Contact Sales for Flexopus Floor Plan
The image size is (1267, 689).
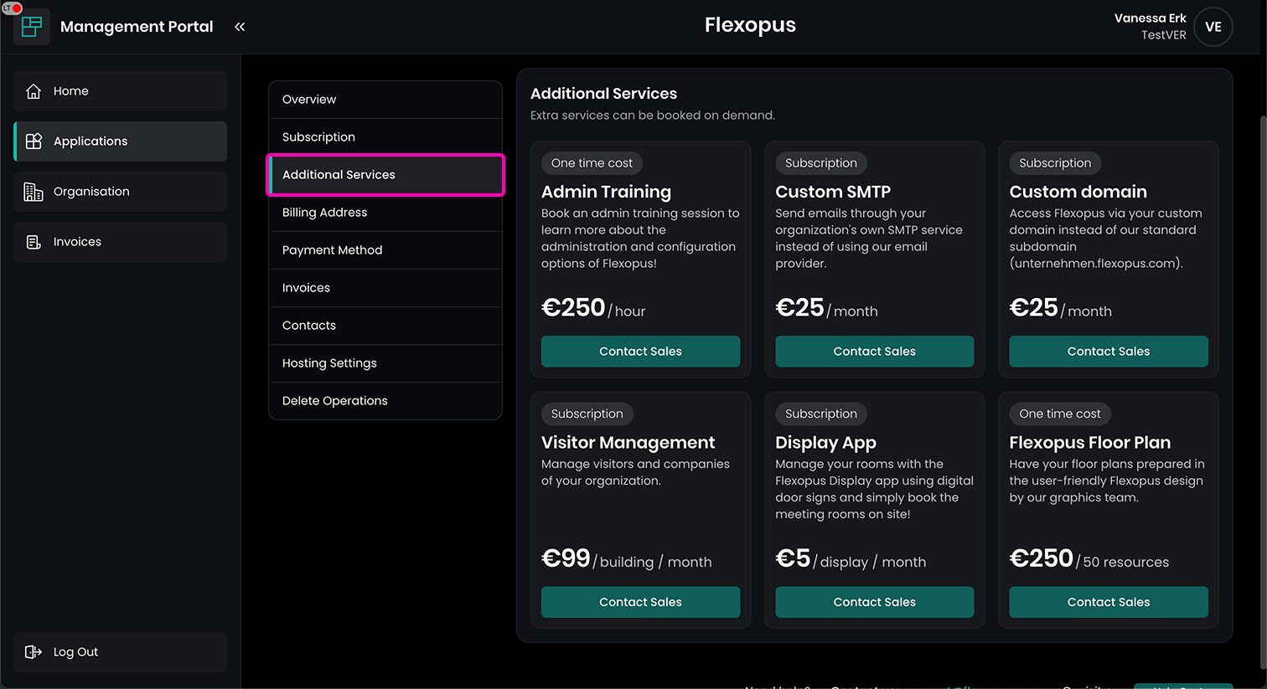coord(1108,602)
